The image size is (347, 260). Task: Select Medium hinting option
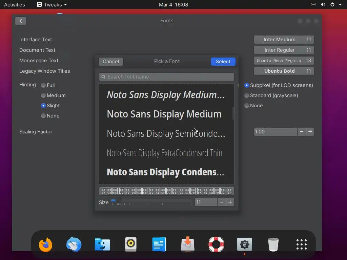pyautogui.click(x=53, y=95)
